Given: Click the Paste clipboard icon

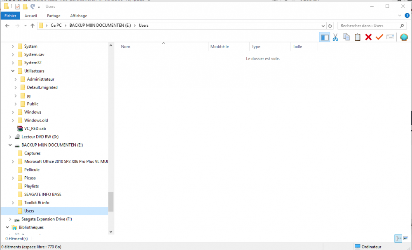Looking at the screenshot, I should coord(357,37).
